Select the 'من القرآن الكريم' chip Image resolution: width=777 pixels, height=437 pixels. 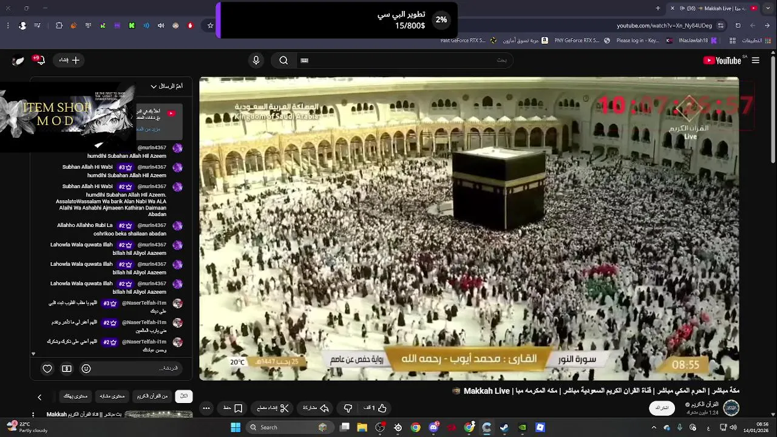point(152,396)
